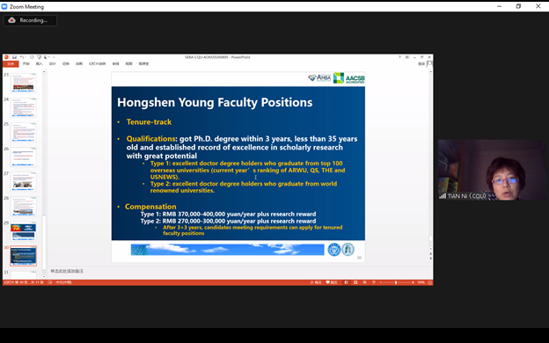Viewport: 549px width, 343px height.
Task: Open the red File (文件) tab
Action: click(11, 63)
